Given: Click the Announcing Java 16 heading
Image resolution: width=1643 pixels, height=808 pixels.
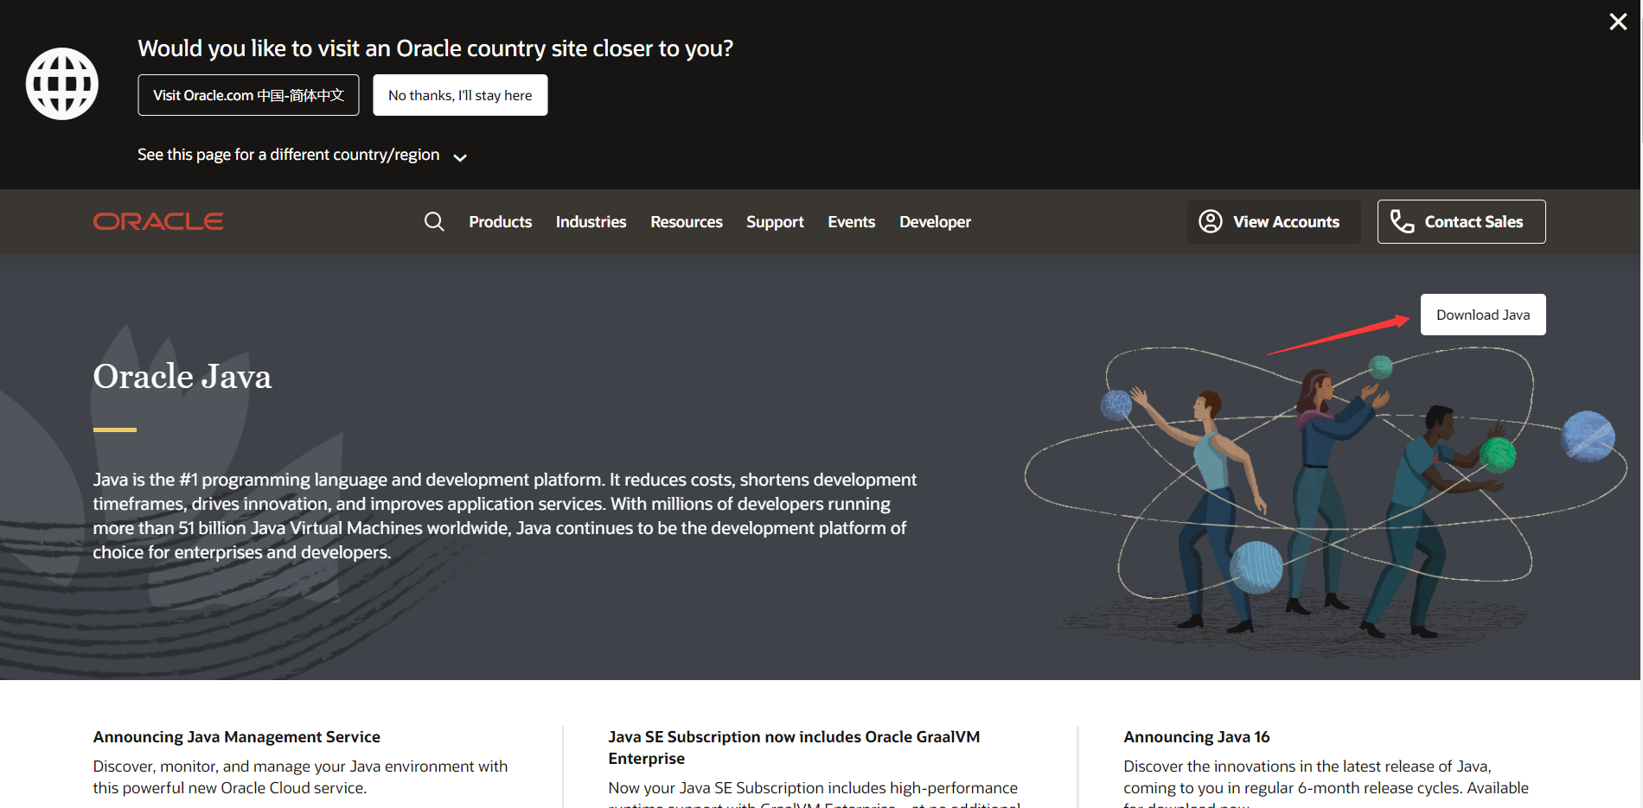Looking at the screenshot, I should pos(1197,737).
